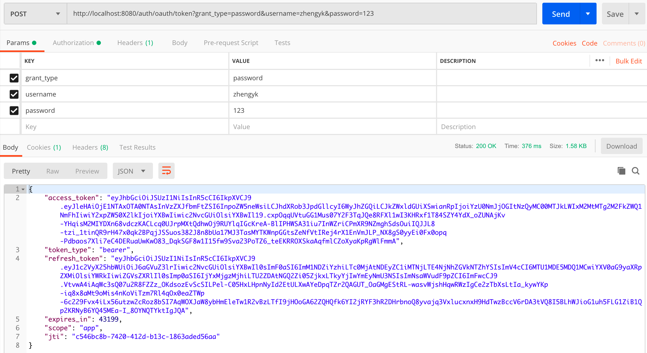Uncheck the username parameter checkbox
The height and width of the screenshot is (353, 647).
coord(14,94)
